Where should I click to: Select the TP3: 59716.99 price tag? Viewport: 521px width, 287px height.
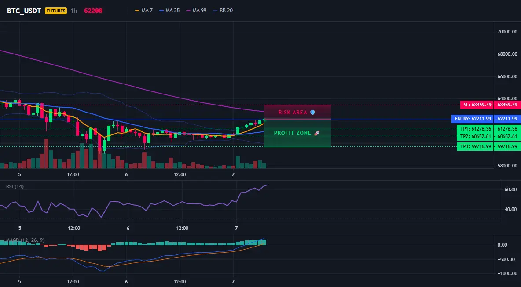coord(475,146)
